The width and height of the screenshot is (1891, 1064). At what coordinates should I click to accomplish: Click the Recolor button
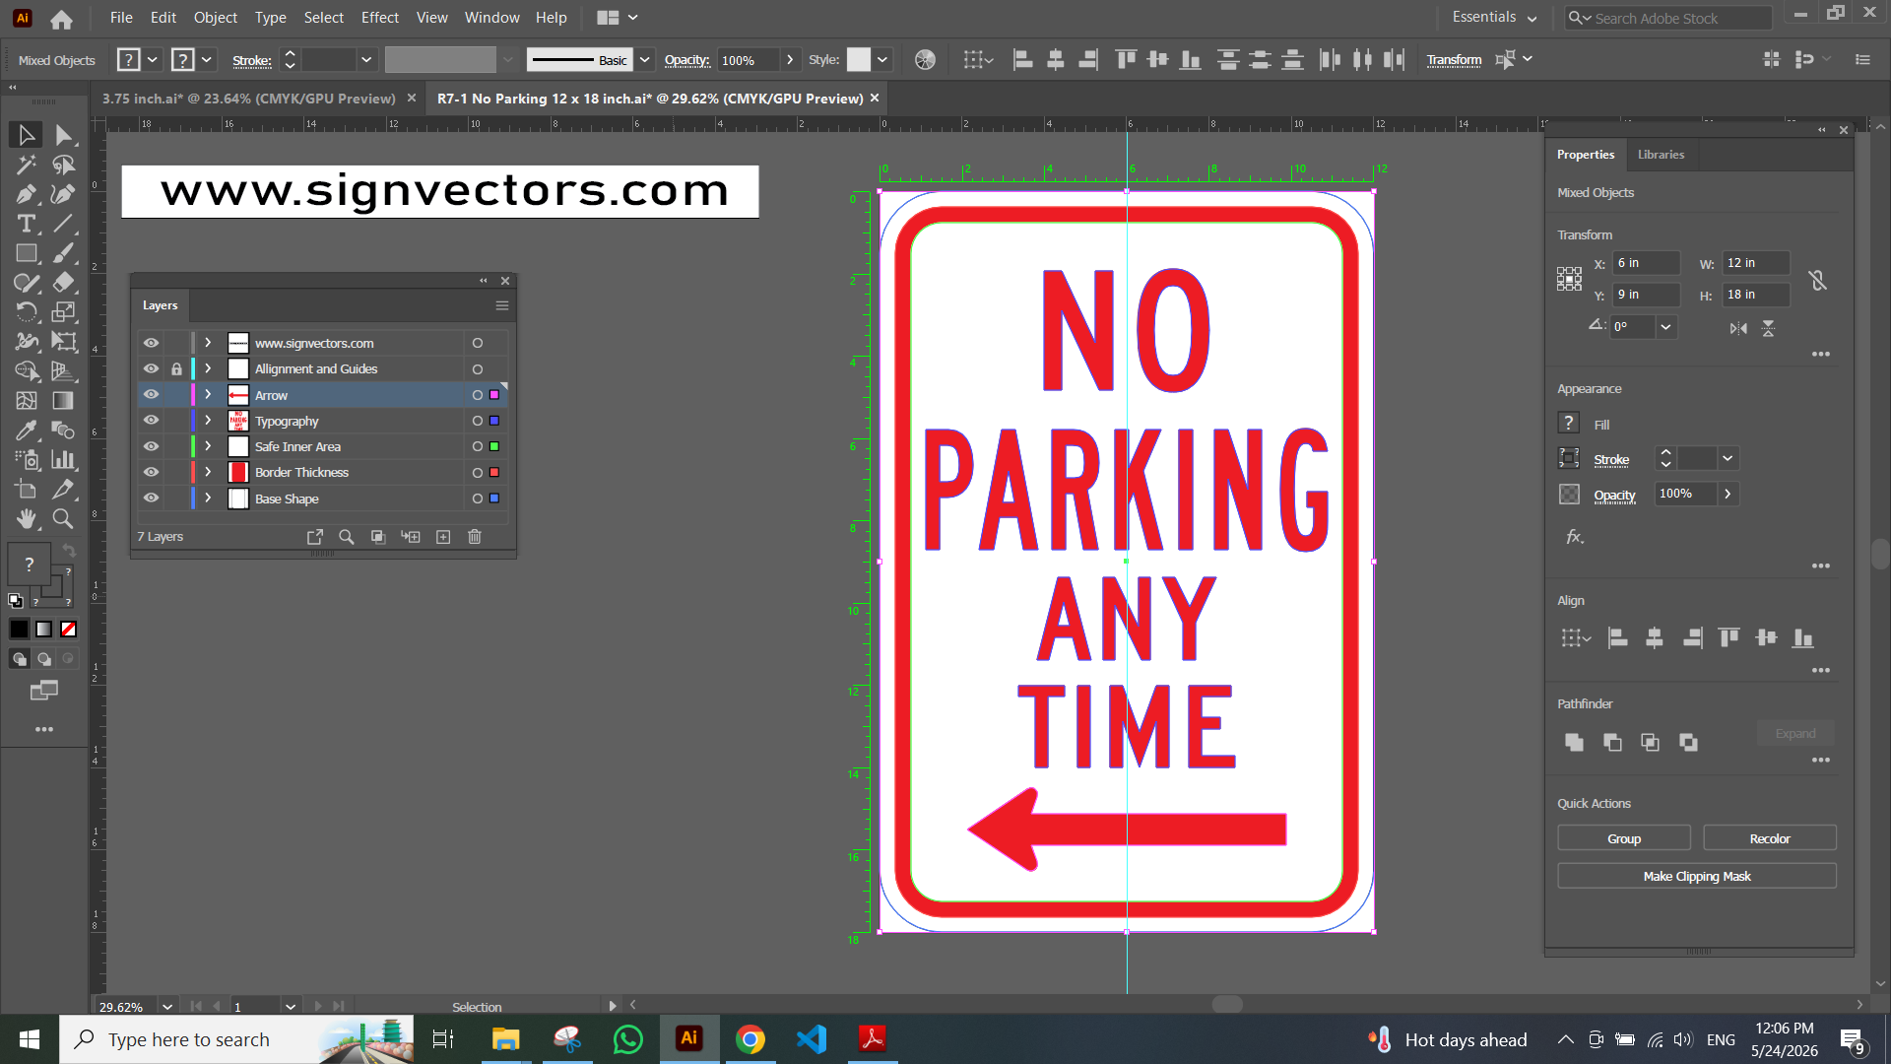click(1769, 838)
